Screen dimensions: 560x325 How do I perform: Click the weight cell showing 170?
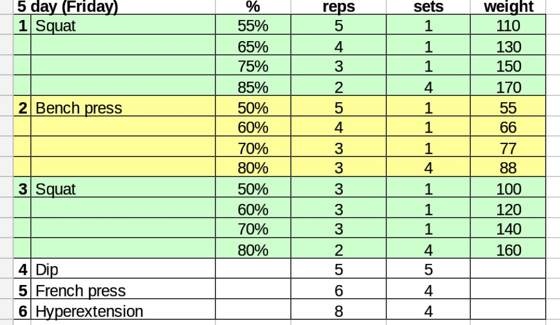tap(508, 87)
